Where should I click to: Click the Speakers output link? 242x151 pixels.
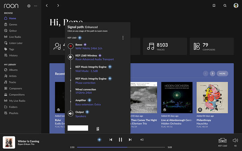(81, 116)
